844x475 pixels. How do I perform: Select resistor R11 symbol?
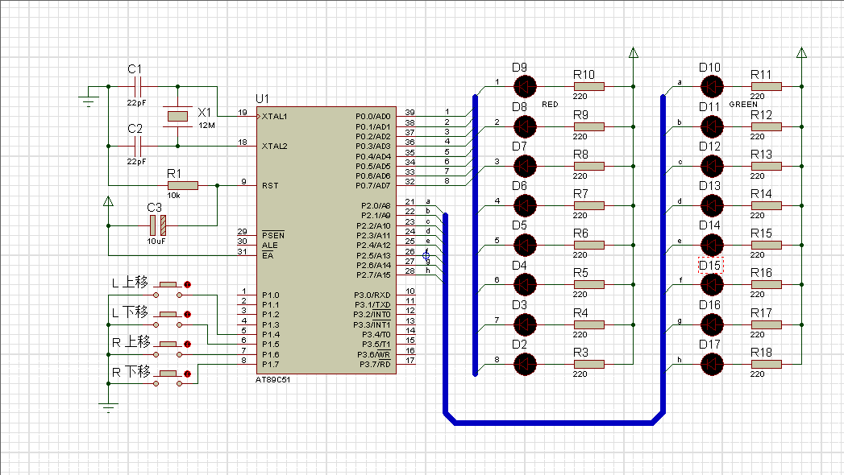click(766, 86)
